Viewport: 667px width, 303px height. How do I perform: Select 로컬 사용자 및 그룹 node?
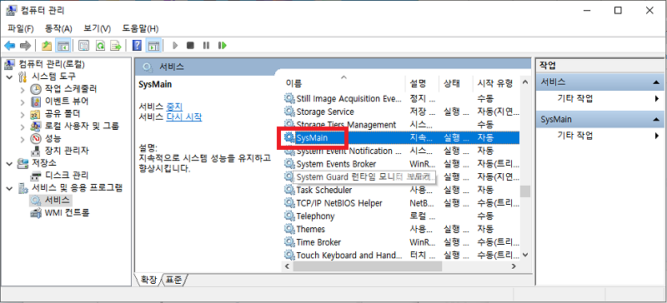tap(82, 126)
